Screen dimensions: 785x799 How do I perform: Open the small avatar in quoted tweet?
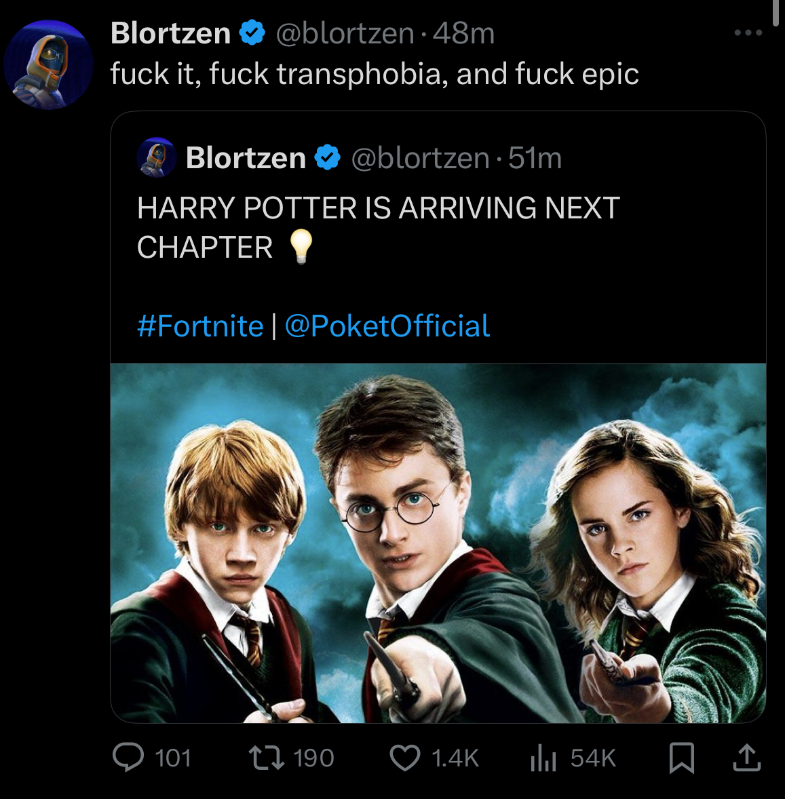click(157, 157)
